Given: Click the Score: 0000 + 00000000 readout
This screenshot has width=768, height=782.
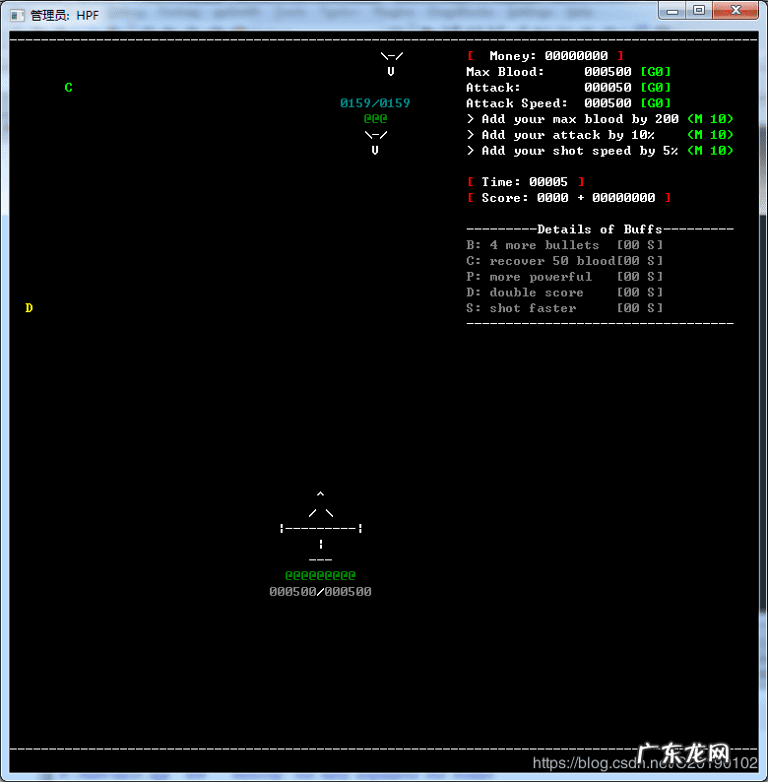Looking at the screenshot, I should 569,198.
